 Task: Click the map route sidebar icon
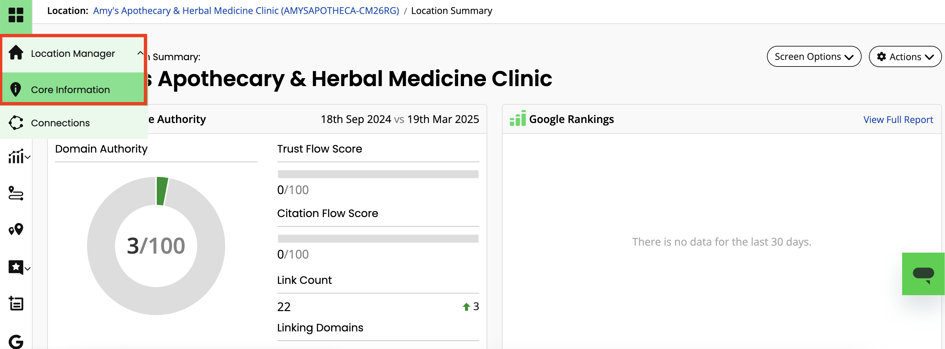click(x=16, y=193)
